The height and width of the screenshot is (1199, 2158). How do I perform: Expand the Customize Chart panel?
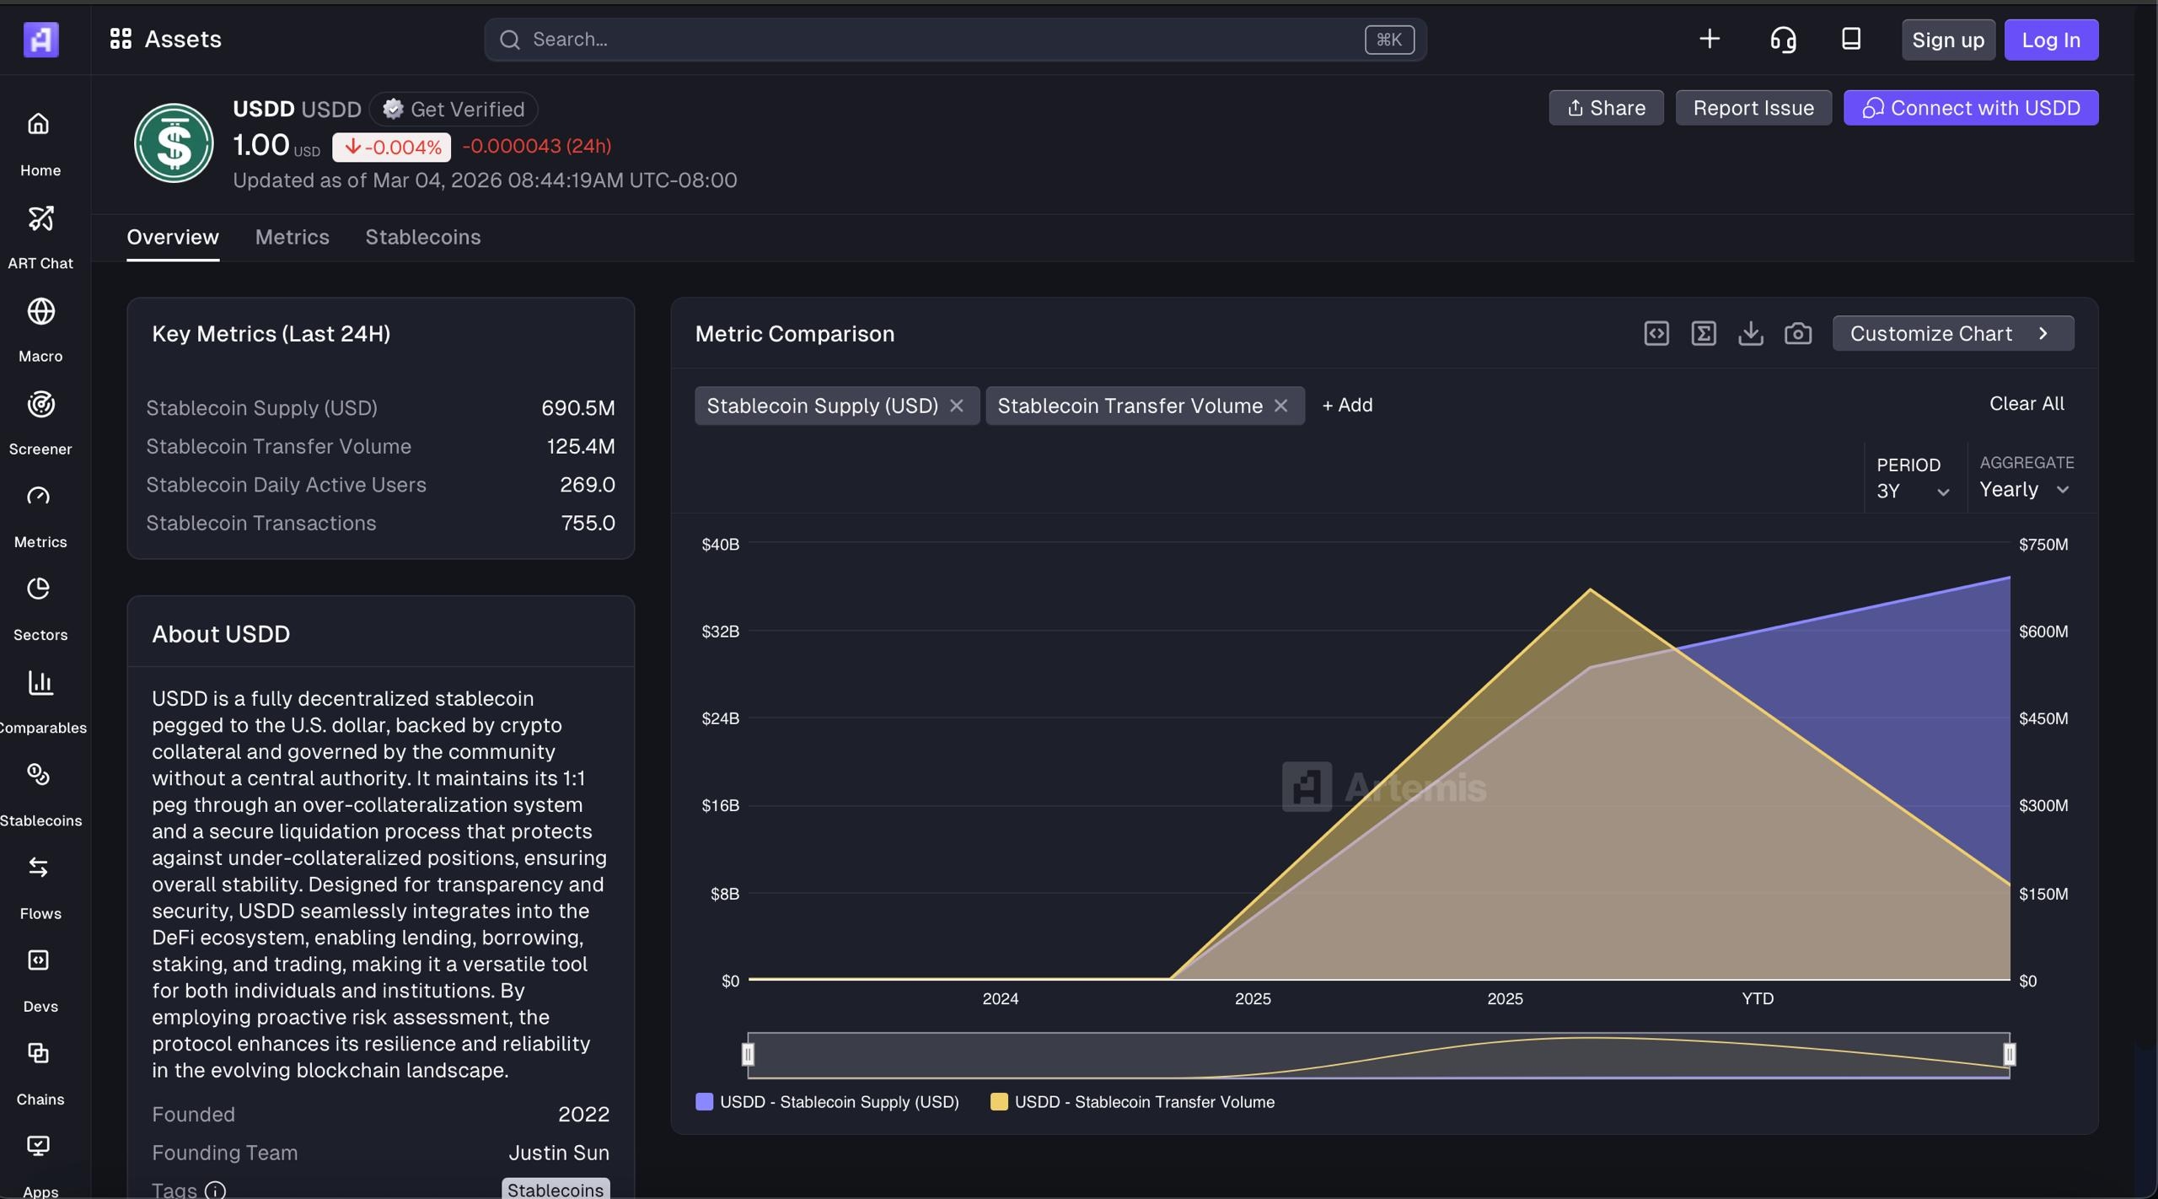[x=1952, y=333]
